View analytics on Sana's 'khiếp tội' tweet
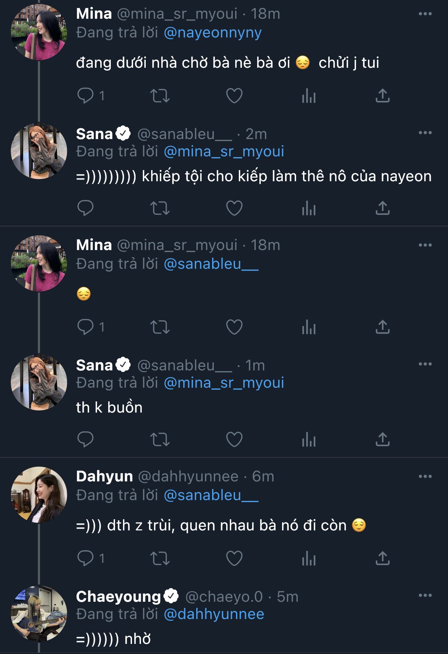448x654 pixels. (x=309, y=208)
